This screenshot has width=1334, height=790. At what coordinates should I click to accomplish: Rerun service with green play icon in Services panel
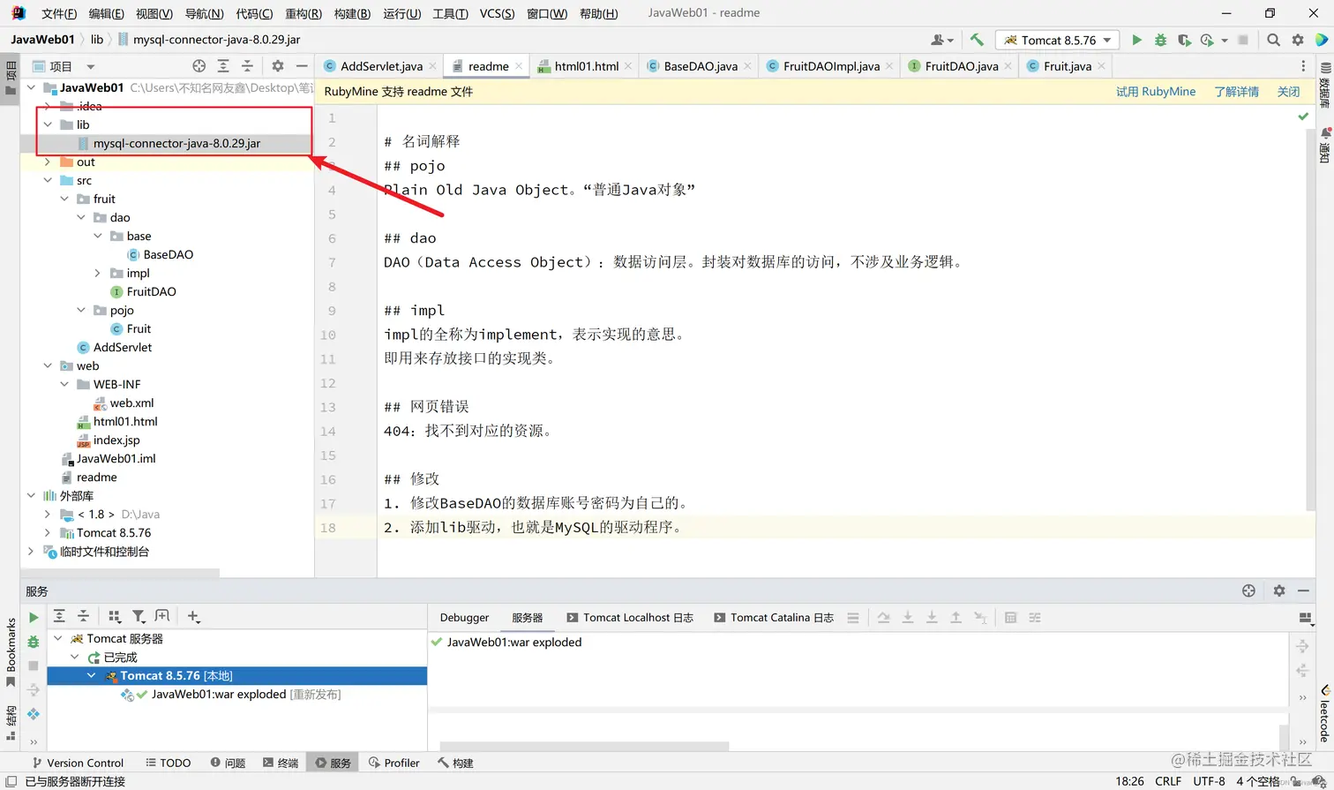click(34, 618)
